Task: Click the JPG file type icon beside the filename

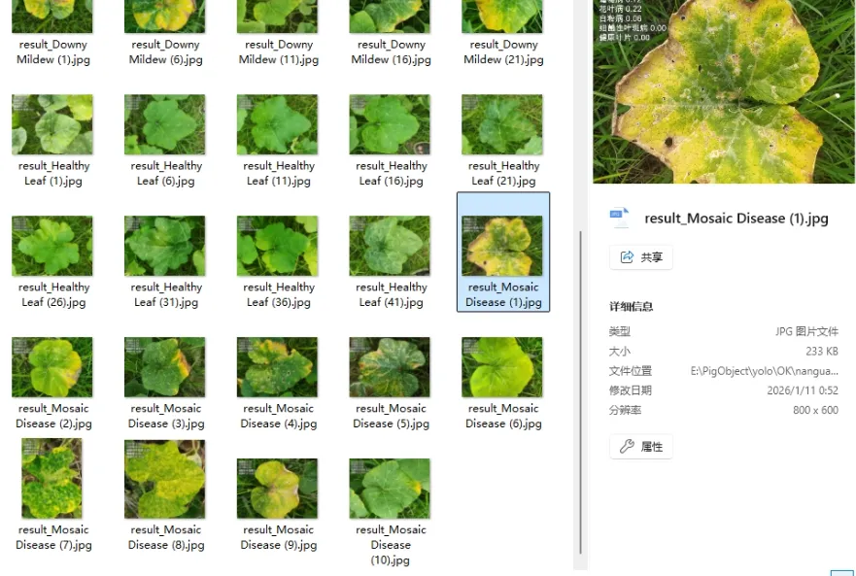Action: point(621,218)
